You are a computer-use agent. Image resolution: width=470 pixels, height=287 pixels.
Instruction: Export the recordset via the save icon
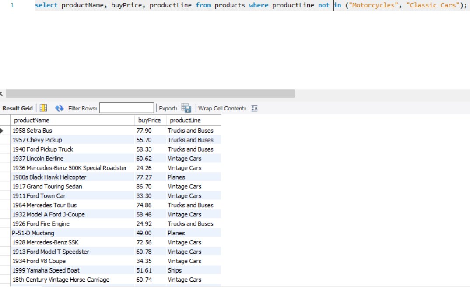[186, 108]
